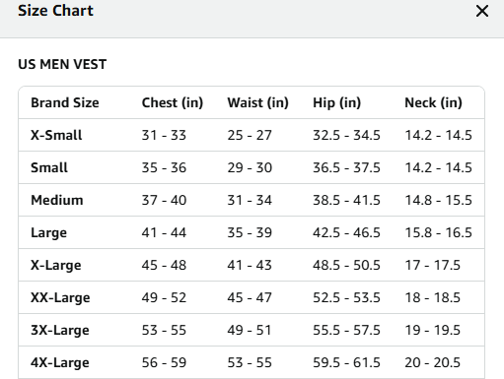Click the Brand Size column header

tap(65, 102)
